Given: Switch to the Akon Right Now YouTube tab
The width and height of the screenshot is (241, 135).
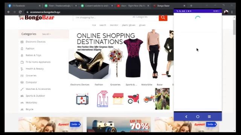Looking at the screenshot, I should click(133, 6).
